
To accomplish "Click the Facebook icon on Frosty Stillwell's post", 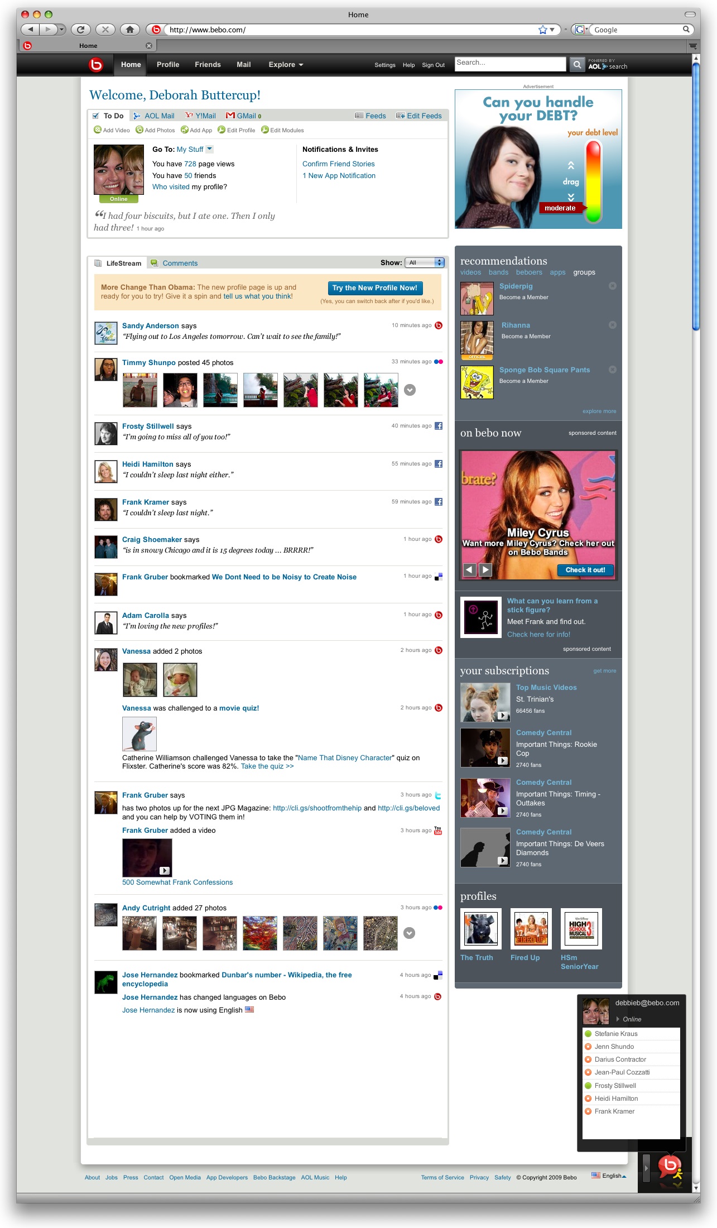I will pyautogui.click(x=439, y=426).
